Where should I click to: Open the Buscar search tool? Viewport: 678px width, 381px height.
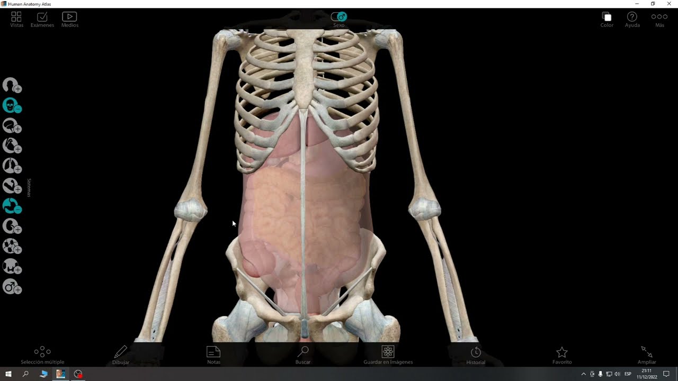[303, 355]
